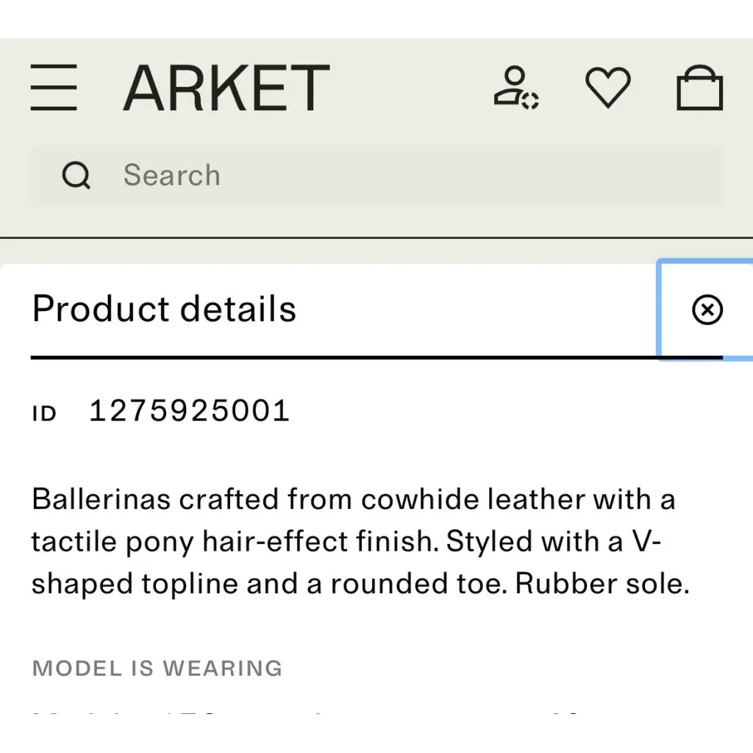This screenshot has width=753, height=753.
Task: Open the account profile icon
Action: click(515, 88)
